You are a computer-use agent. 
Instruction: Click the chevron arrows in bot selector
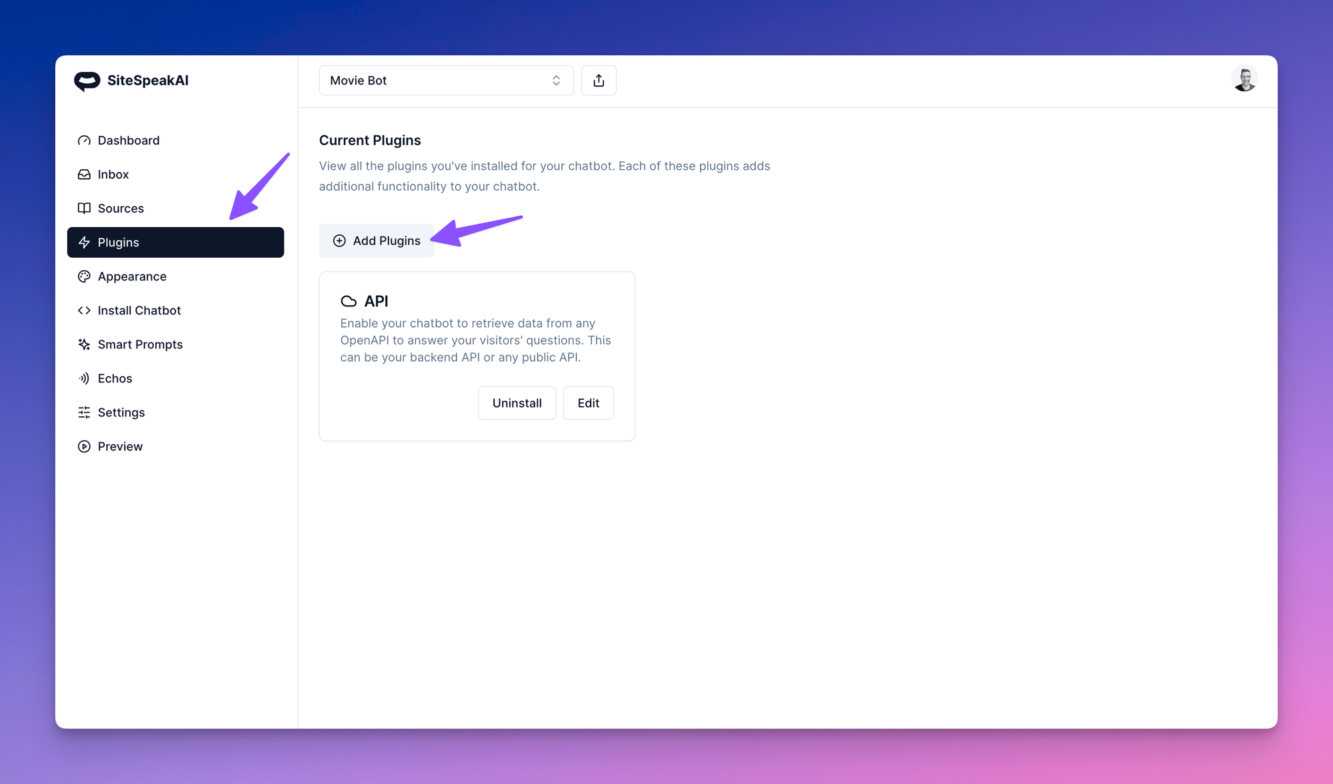[556, 81]
